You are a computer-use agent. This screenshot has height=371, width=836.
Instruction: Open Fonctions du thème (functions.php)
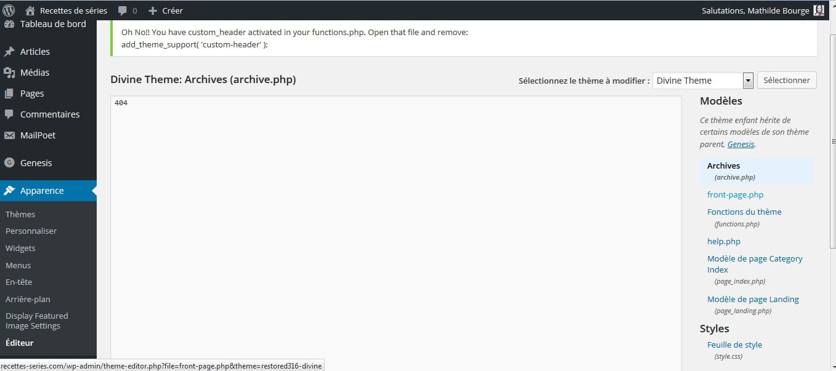click(744, 212)
